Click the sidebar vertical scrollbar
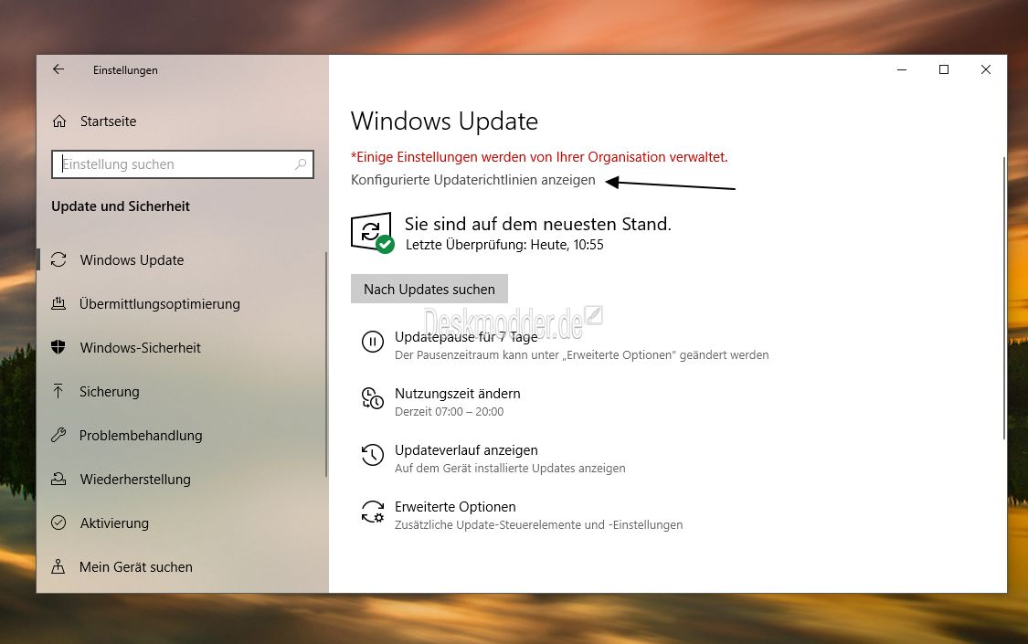Viewport: 1028px width, 644px height. click(x=326, y=364)
